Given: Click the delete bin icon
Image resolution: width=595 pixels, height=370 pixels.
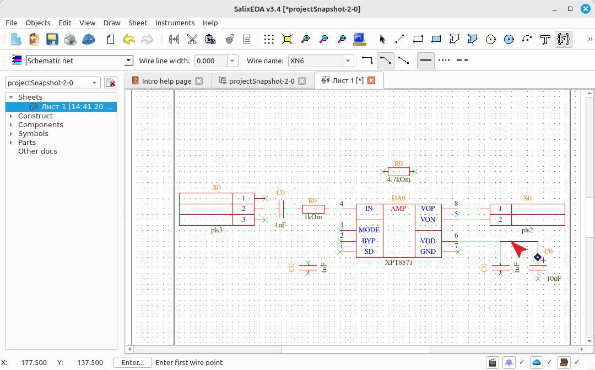Looking at the screenshot, I should pos(229,39).
